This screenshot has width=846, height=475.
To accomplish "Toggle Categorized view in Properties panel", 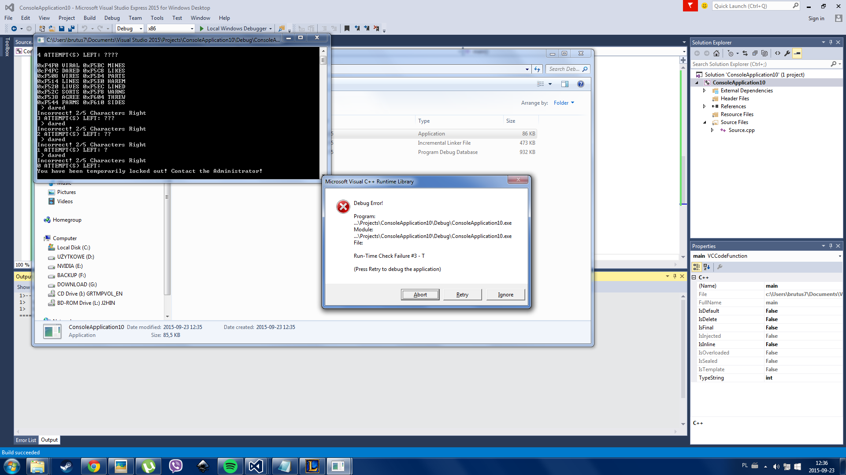I will (697, 267).
